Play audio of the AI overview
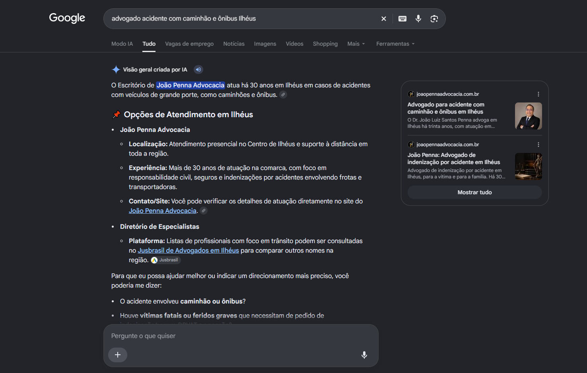The image size is (587, 373). 198,70
